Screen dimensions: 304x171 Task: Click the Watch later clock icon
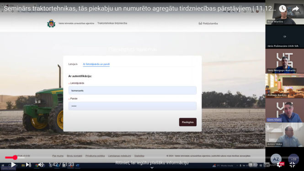tap(283, 9)
